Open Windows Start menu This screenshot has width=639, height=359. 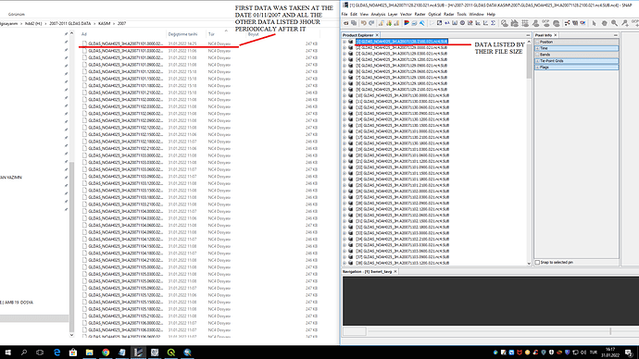point(7,353)
